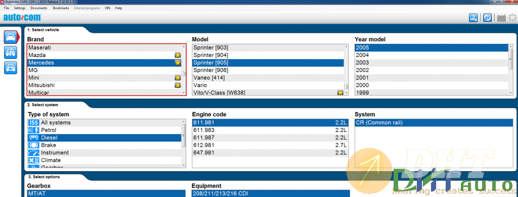Select Sprinter [906] in Model list
Image resolution: width=518 pixels, height=197 pixels.
click(x=268, y=70)
